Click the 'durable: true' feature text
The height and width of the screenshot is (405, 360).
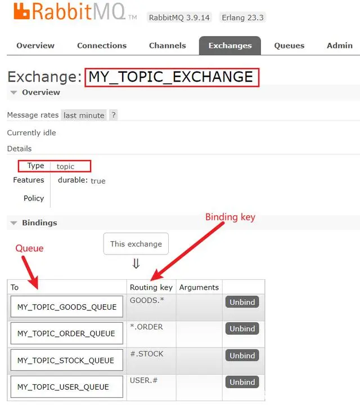(82, 180)
